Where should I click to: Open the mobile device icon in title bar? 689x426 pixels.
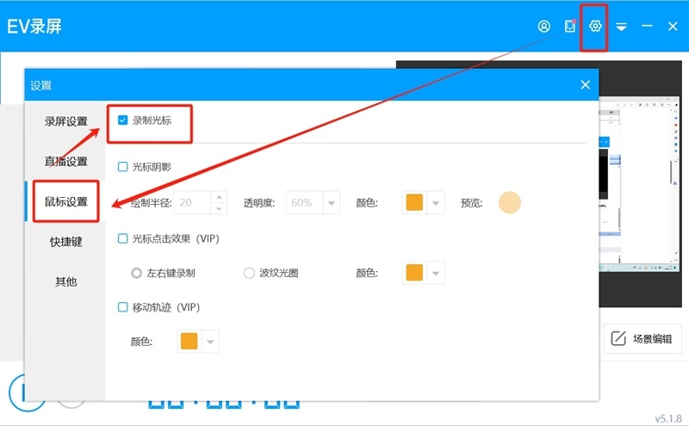570,27
